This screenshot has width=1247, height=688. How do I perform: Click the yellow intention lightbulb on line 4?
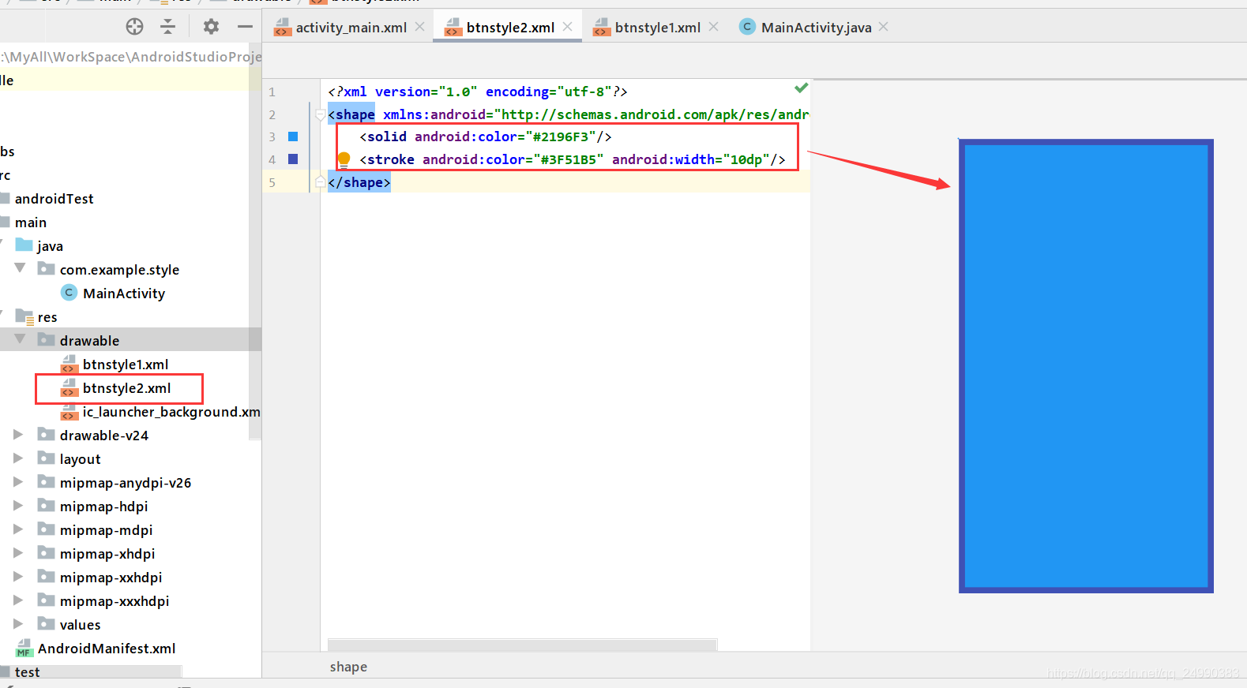[344, 159]
